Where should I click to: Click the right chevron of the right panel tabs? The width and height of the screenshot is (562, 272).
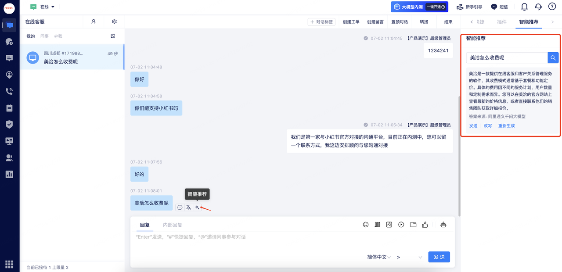pyautogui.click(x=552, y=22)
